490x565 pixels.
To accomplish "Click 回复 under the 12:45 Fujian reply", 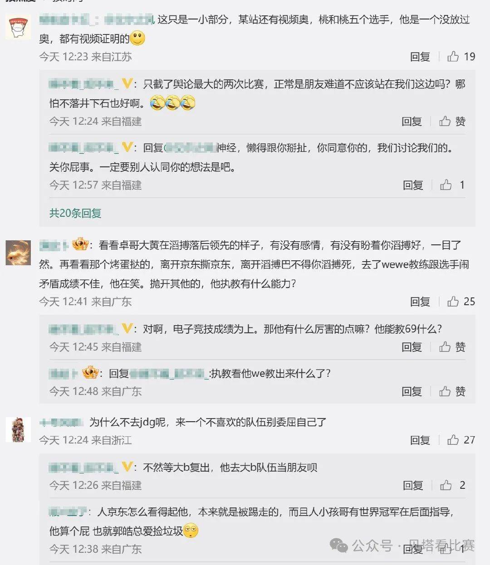I will [x=412, y=347].
